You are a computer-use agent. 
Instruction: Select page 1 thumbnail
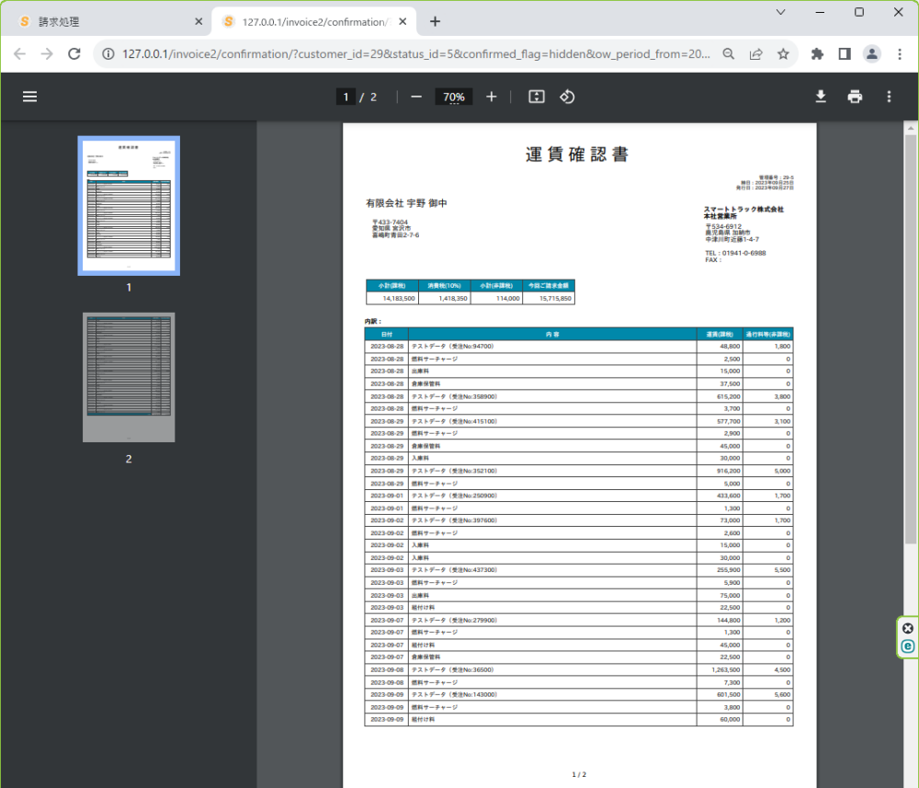pyautogui.click(x=129, y=206)
